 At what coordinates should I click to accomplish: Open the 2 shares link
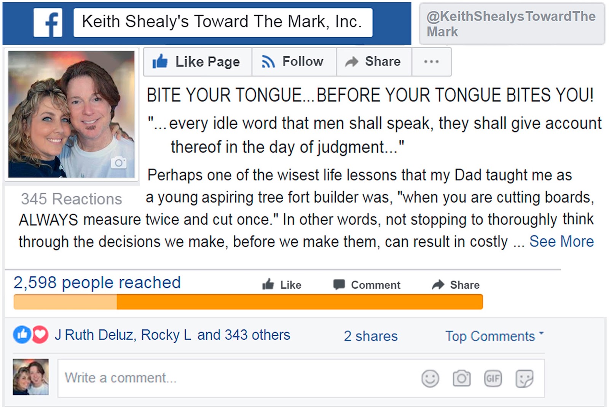click(x=371, y=336)
